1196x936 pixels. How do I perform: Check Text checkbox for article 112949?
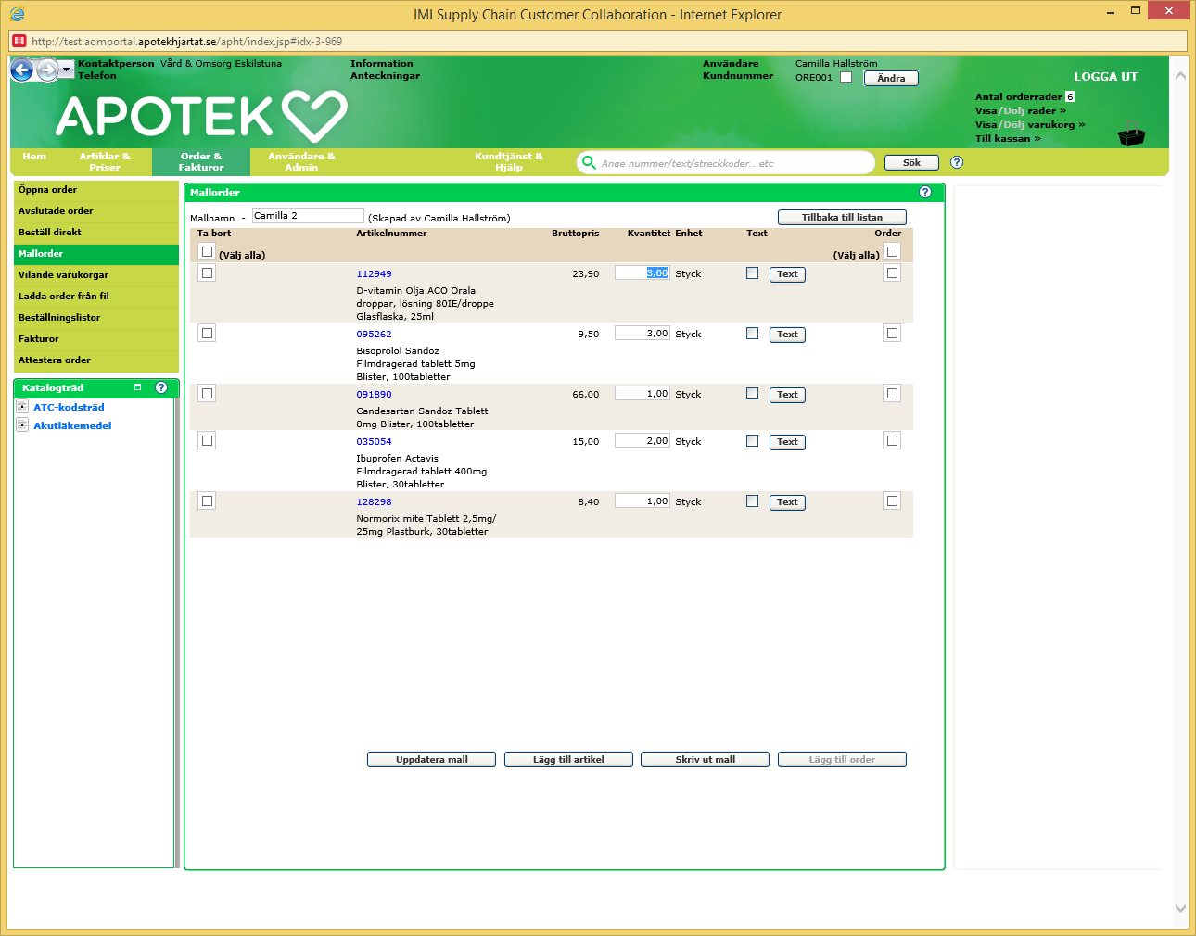(x=752, y=272)
